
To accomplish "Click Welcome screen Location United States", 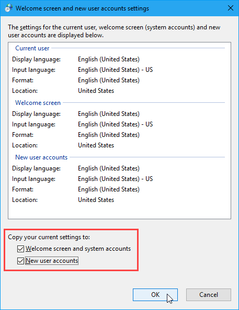I will click(96, 145).
